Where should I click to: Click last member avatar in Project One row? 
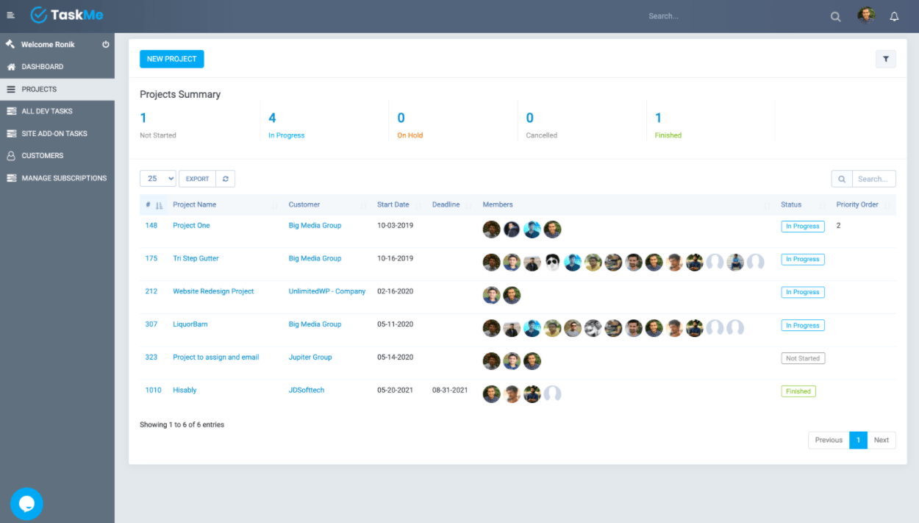click(x=553, y=229)
